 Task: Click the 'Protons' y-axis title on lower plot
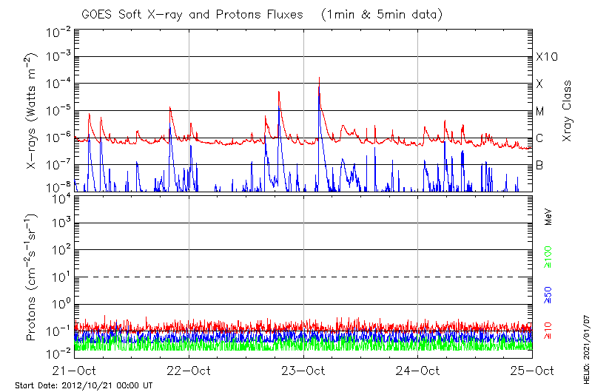(x=31, y=277)
